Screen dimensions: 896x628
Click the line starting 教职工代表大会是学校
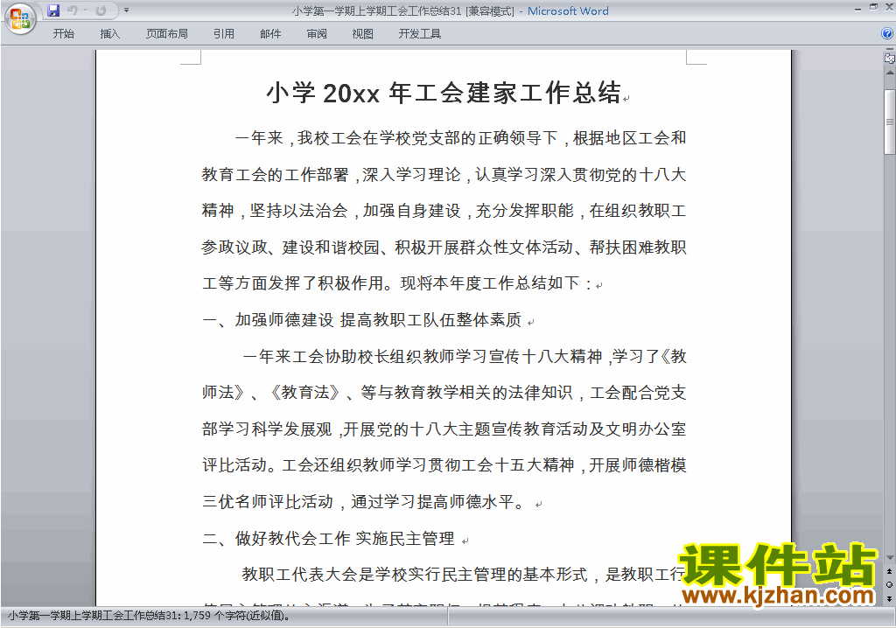click(x=464, y=575)
